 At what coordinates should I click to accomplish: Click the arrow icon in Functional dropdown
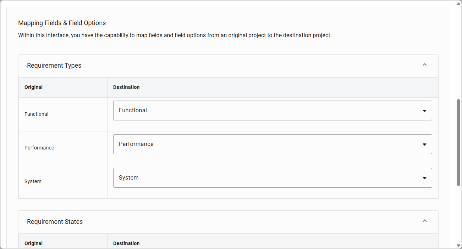424,111
